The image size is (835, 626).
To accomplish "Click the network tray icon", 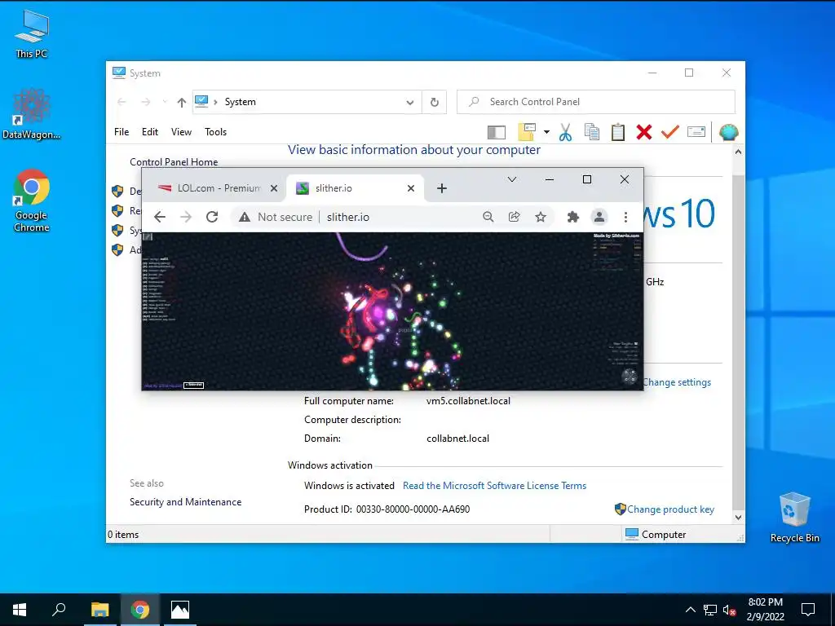I will coord(710,610).
